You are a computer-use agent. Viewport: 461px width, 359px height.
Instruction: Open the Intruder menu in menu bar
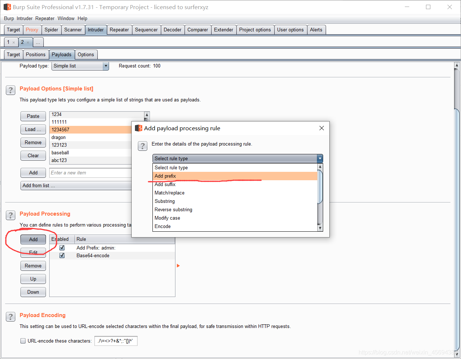coord(24,18)
